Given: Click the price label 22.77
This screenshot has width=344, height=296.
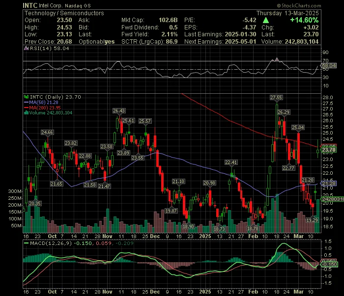Looking at the screenshot, I should tap(288, 168).
